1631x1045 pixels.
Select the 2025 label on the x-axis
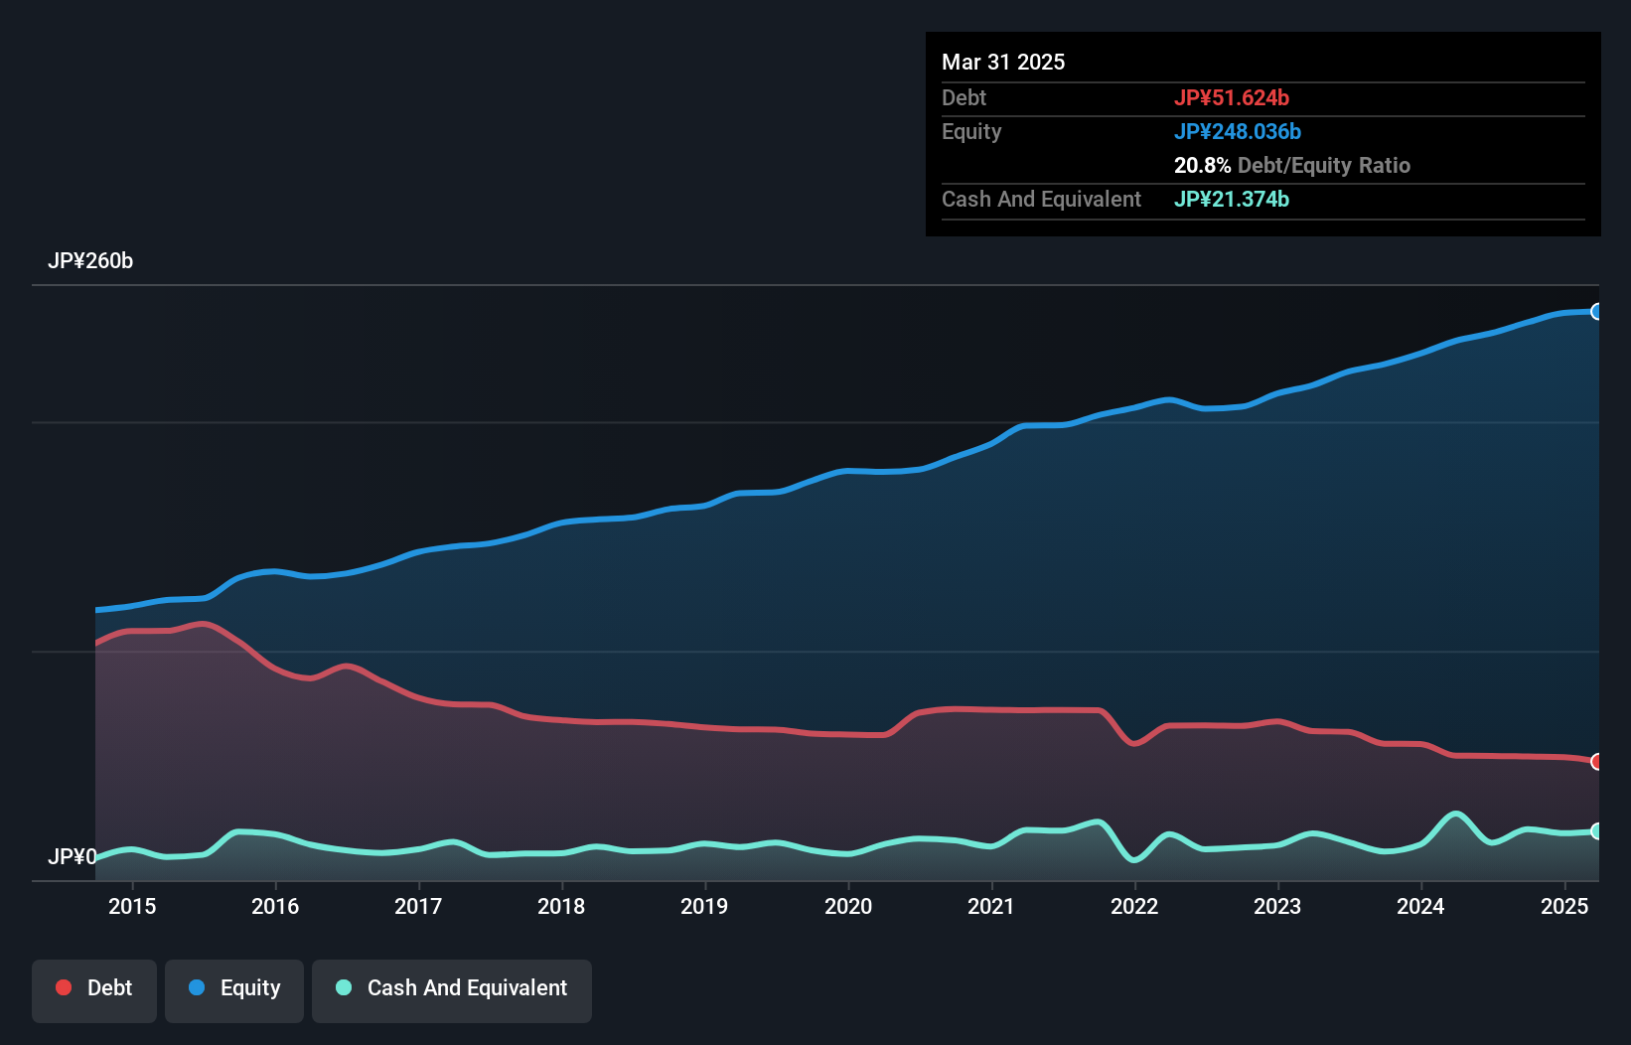pos(1564,906)
